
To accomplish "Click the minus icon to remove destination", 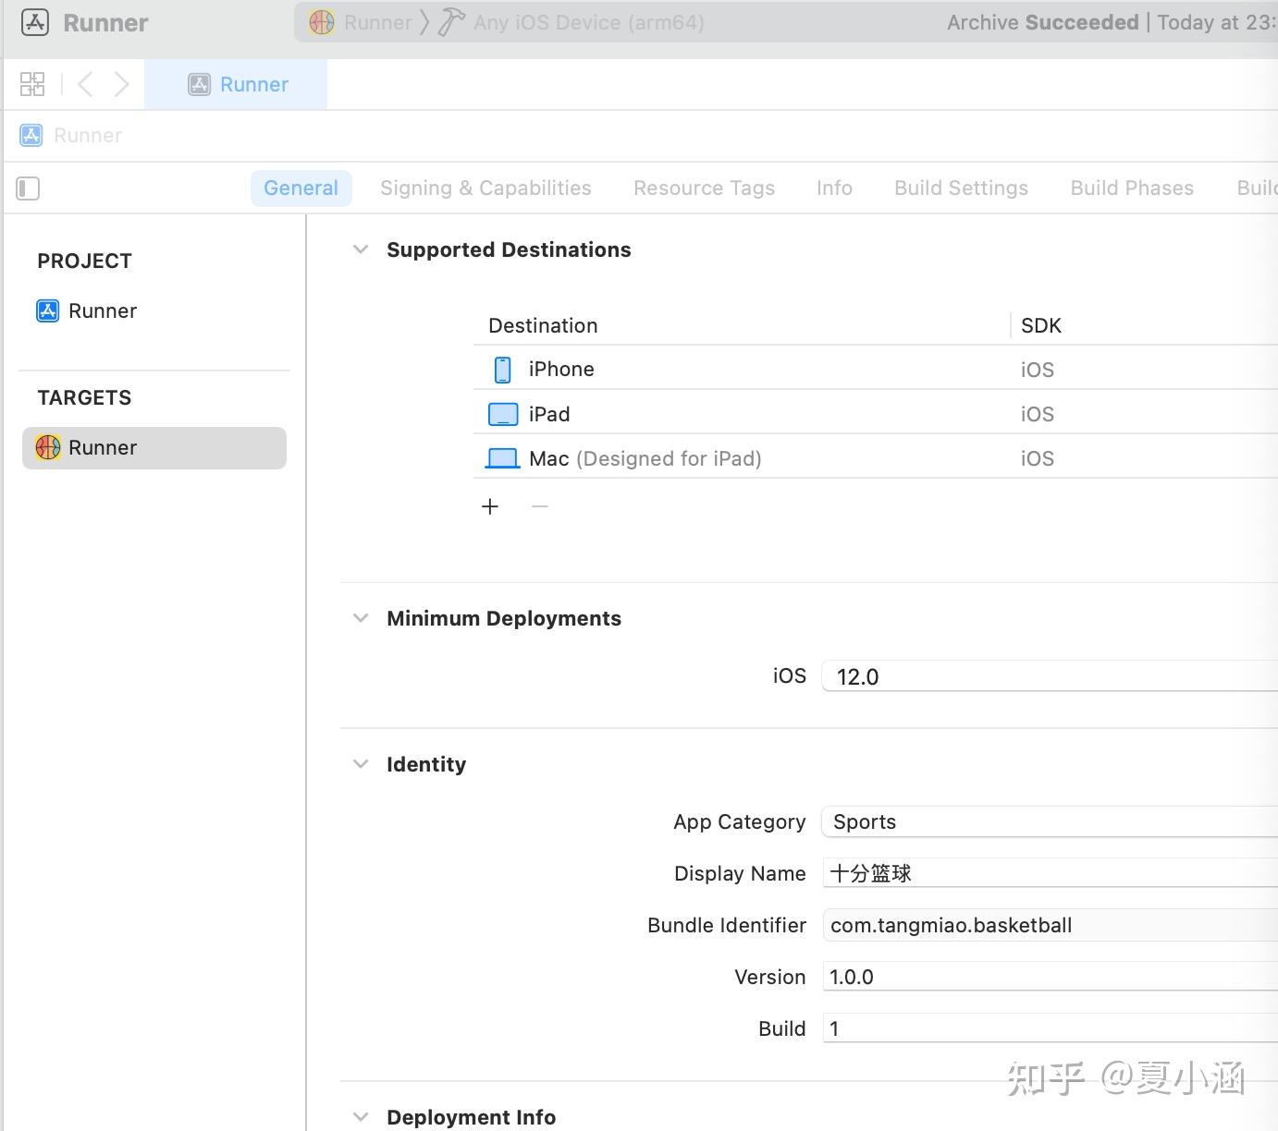I will click(x=540, y=506).
